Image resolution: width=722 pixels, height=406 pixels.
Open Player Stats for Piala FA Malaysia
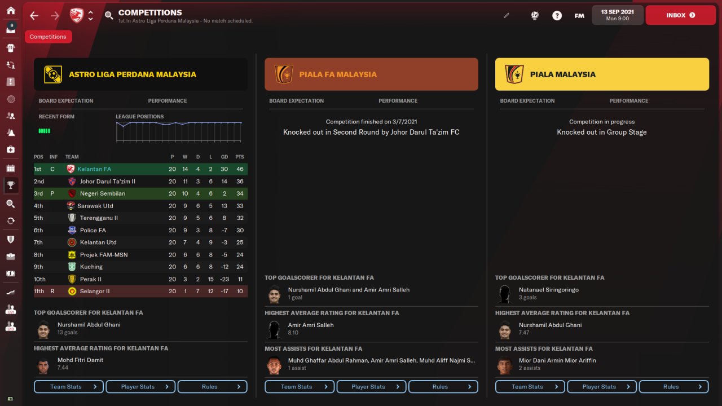371,387
